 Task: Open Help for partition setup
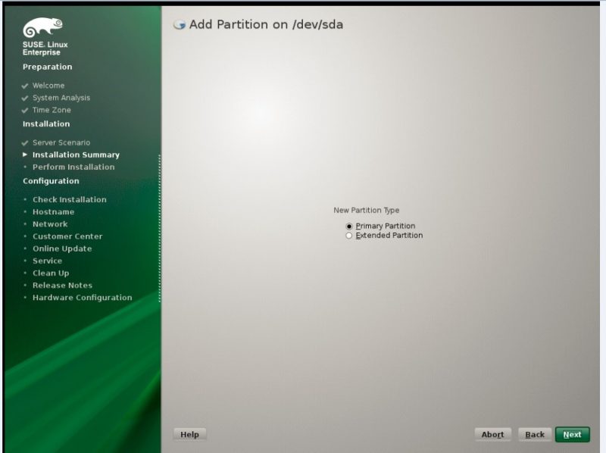pyautogui.click(x=189, y=434)
